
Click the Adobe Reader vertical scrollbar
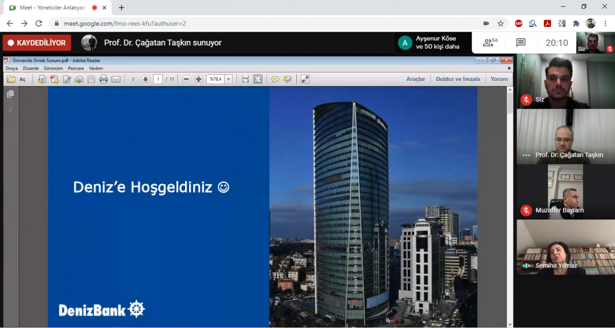point(509,207)
